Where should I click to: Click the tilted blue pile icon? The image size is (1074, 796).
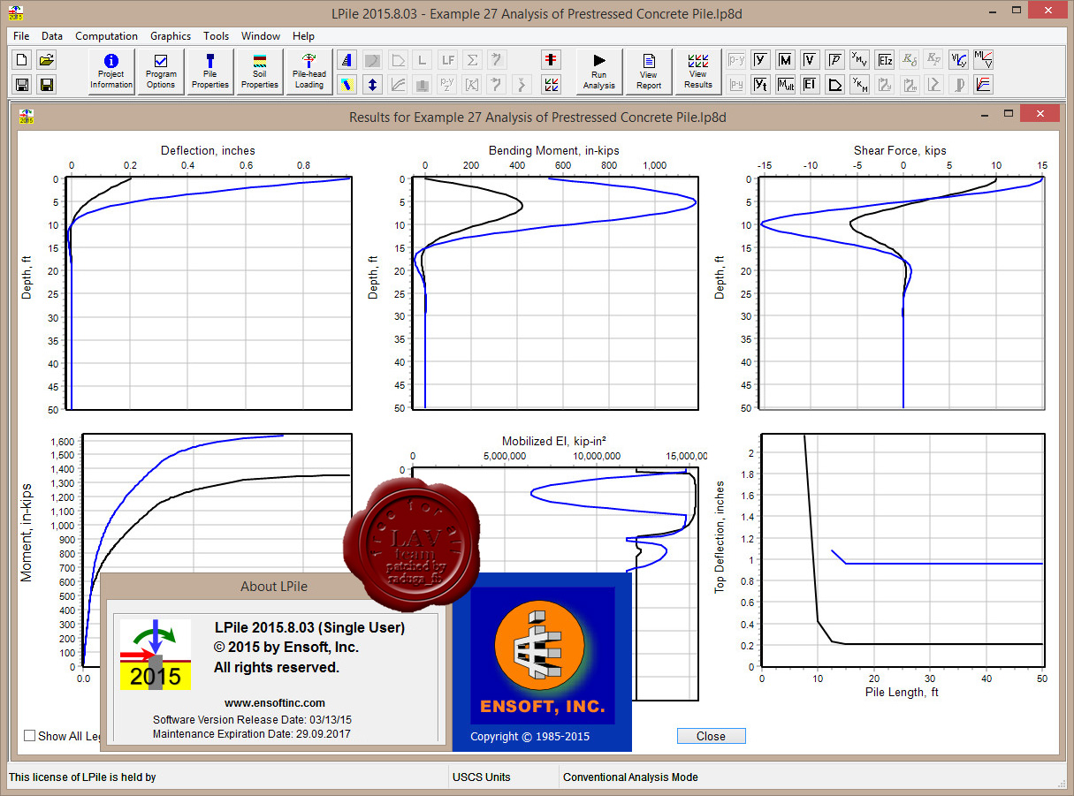coord(348,85)
